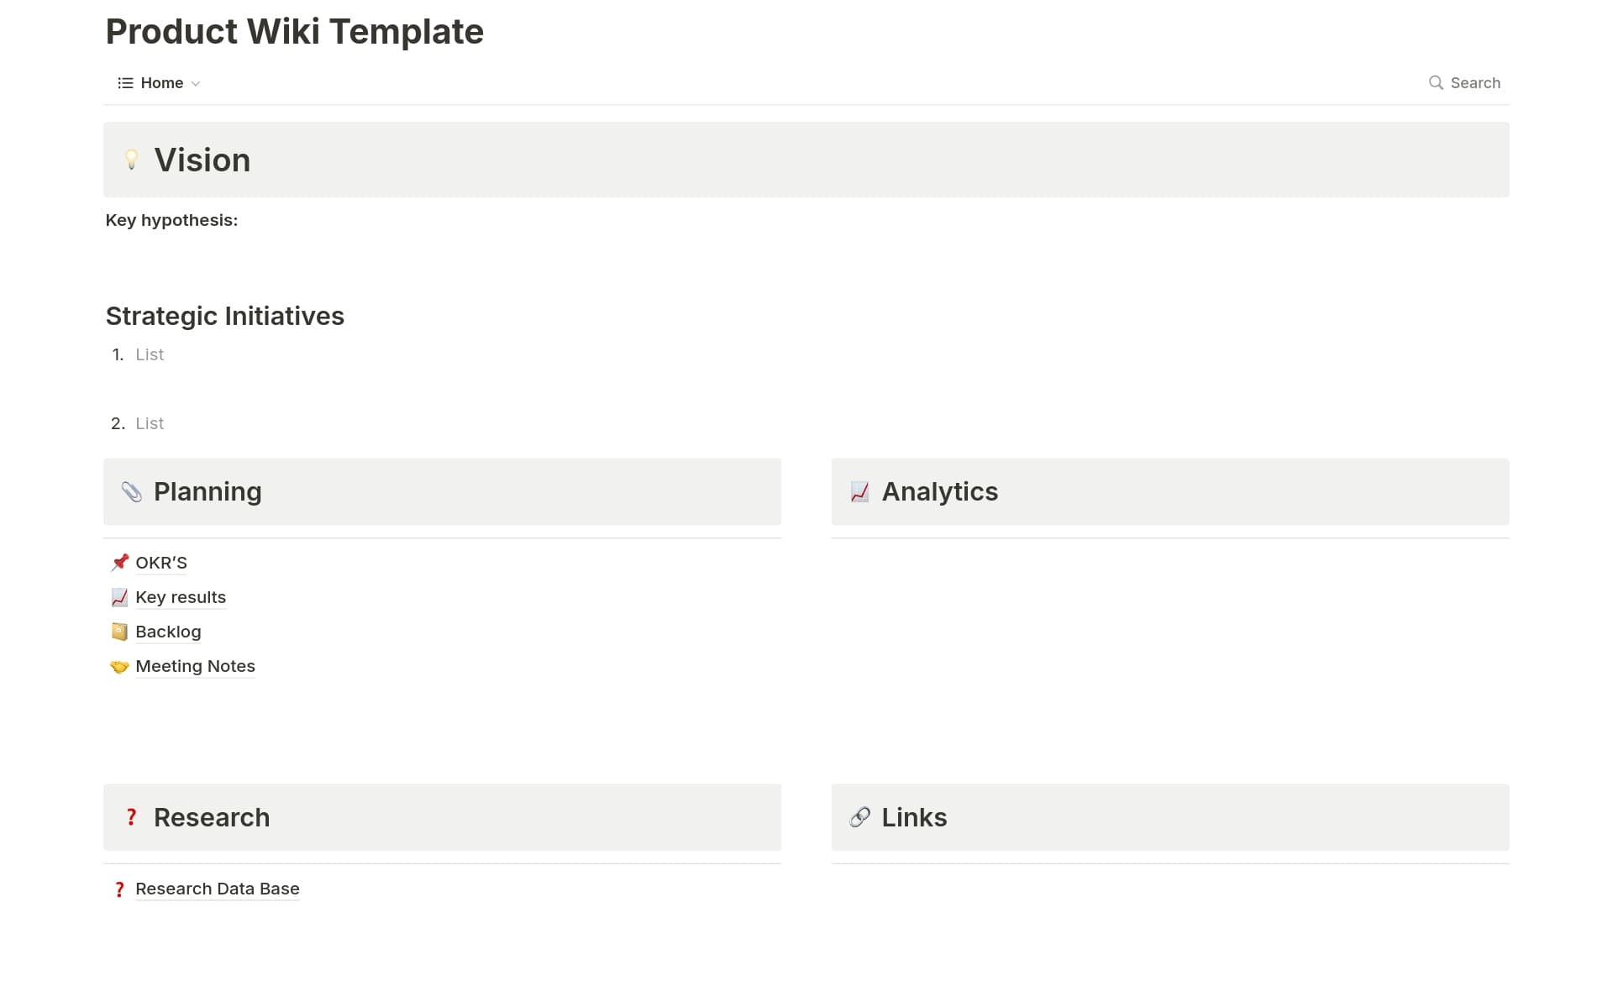The image size is (1613, 1007).
Task: Select the Product Wiki Template title
Action: 294,31
